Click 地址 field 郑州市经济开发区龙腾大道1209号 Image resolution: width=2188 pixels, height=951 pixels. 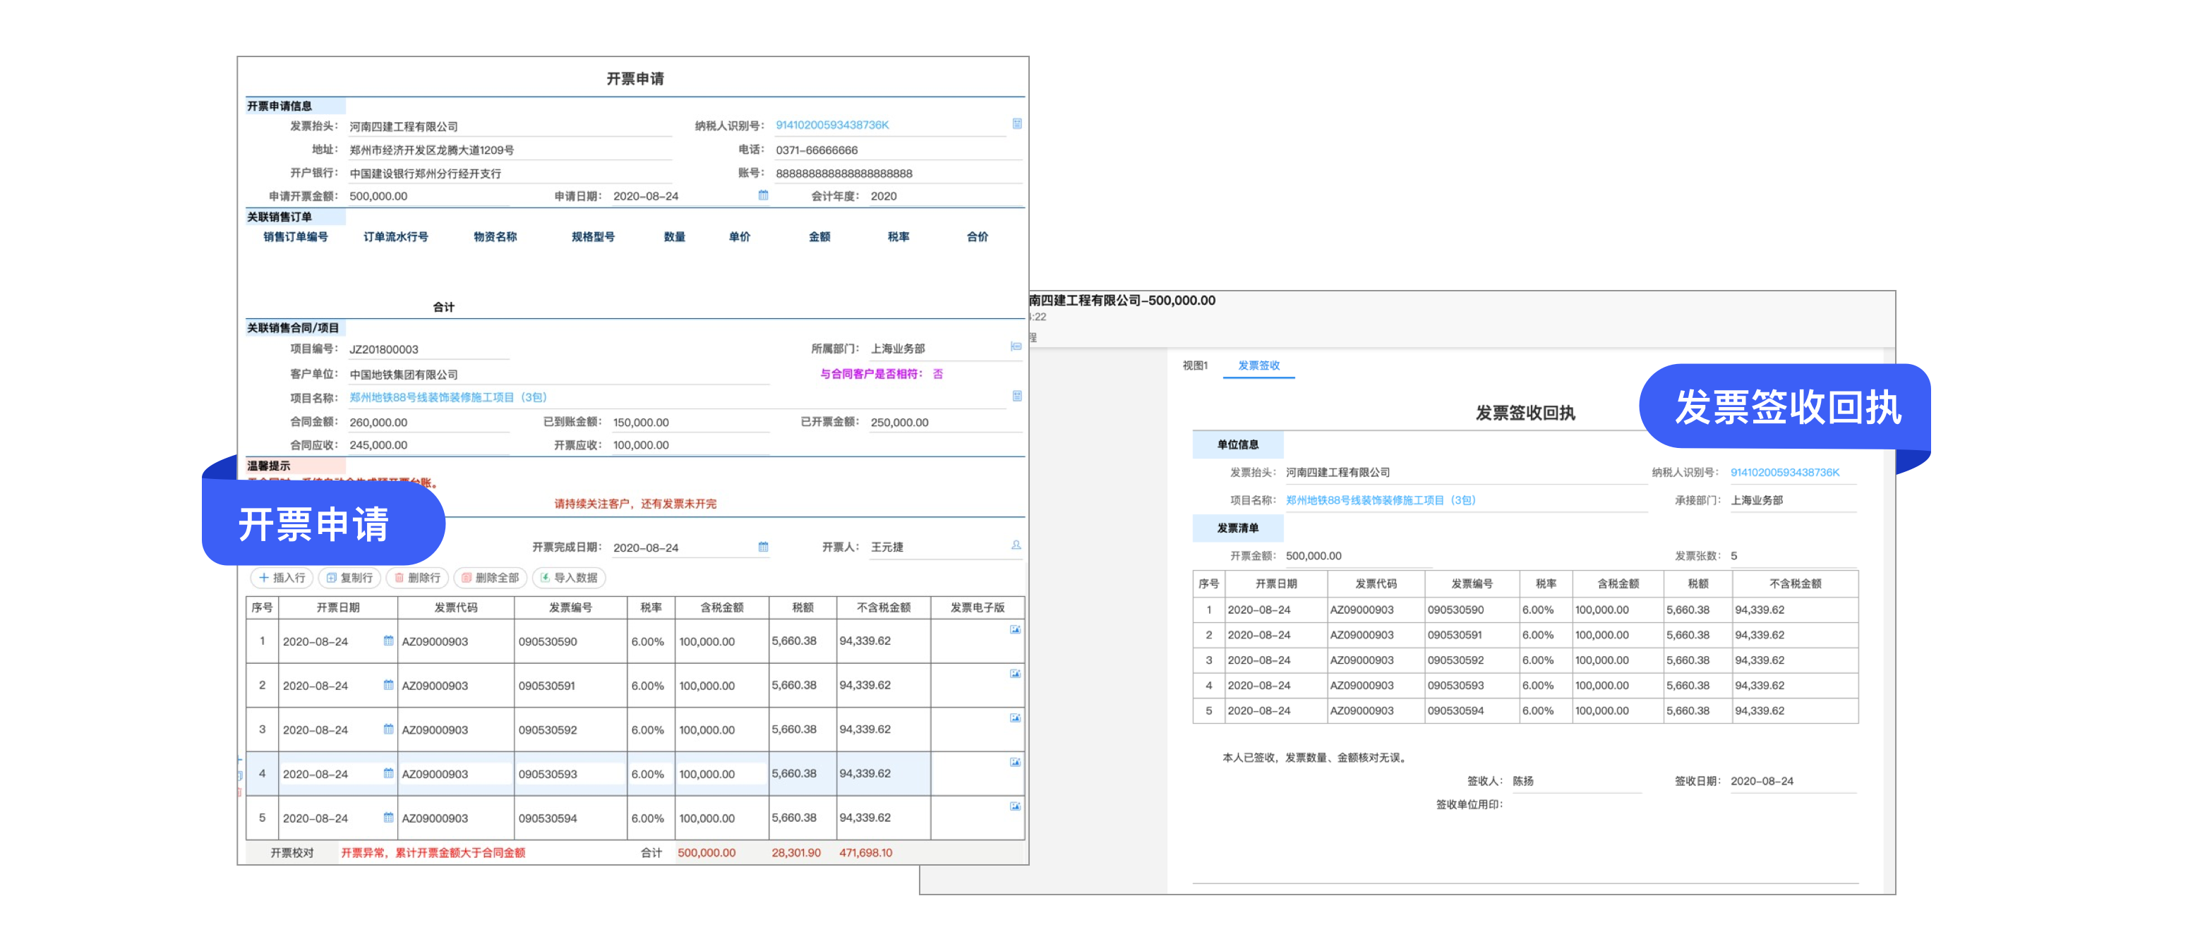[510, 150]
